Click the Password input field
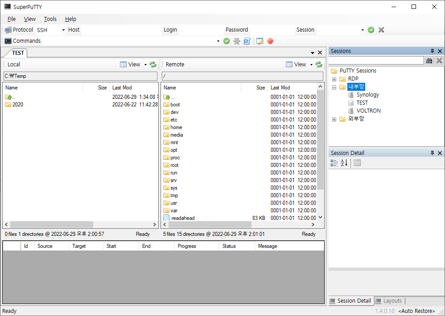Screen dimensions: 445x316 click(272, 30)
